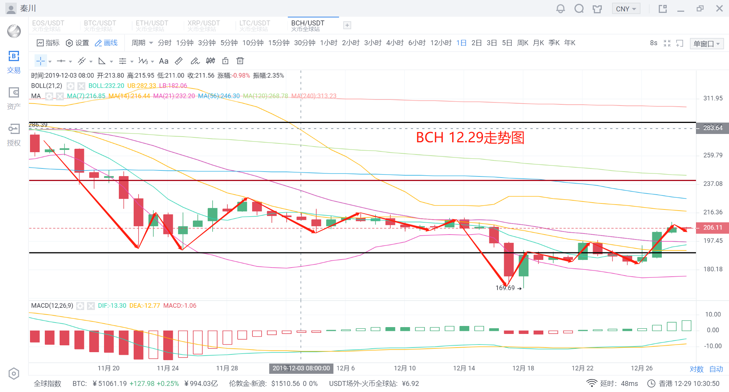Viewport: 729px width, 392px height.
Task: Open the 指标 indicators button
Action: (48, 43)
